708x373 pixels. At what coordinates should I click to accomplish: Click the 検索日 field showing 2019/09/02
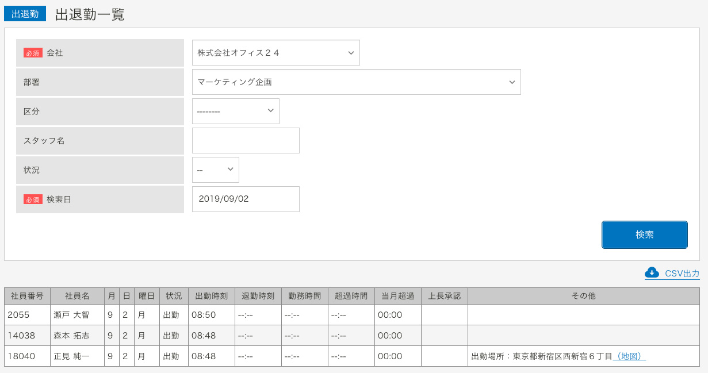tap(246, 199)
